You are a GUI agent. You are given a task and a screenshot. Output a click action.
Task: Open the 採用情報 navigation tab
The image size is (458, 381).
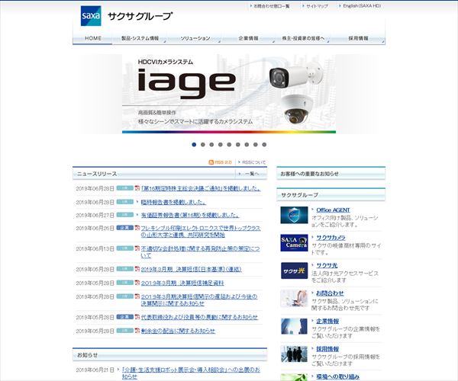coord(358,38)
